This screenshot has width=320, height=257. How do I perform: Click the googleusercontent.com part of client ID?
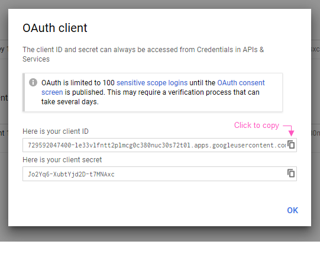(x=249, y=145)
